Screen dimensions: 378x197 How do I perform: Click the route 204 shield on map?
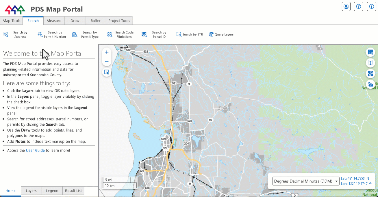click(186, 143)
